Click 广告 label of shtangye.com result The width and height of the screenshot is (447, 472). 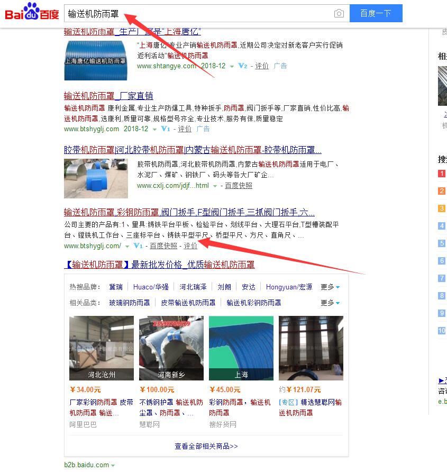click(x=280, y=66)
